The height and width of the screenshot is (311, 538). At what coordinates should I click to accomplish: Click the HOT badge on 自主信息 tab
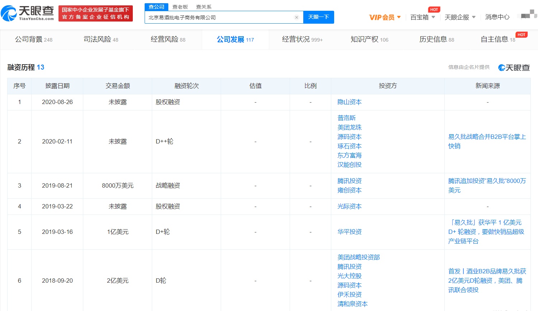[x=521, y=35]
